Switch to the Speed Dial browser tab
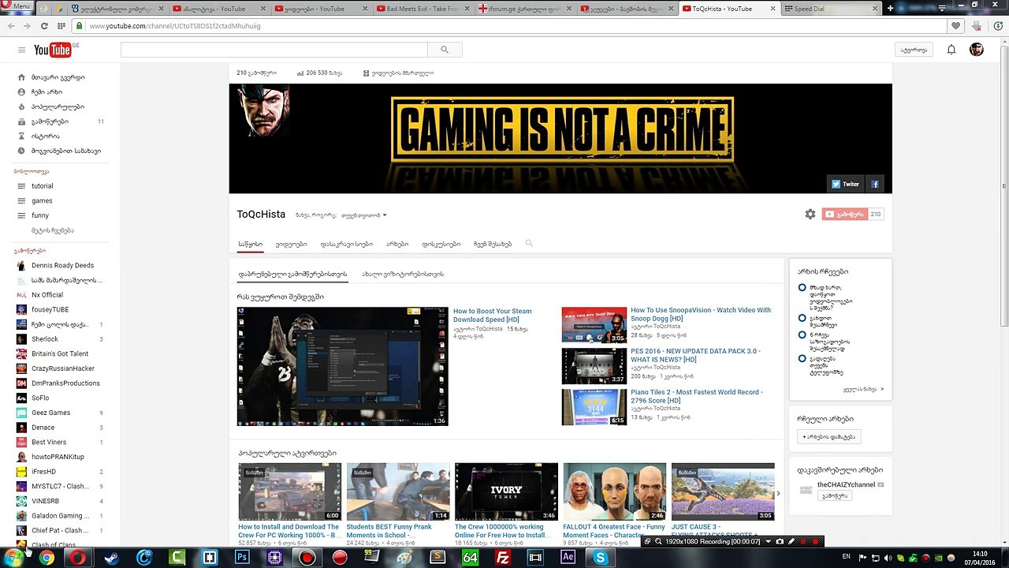 [x=832, y=9]
